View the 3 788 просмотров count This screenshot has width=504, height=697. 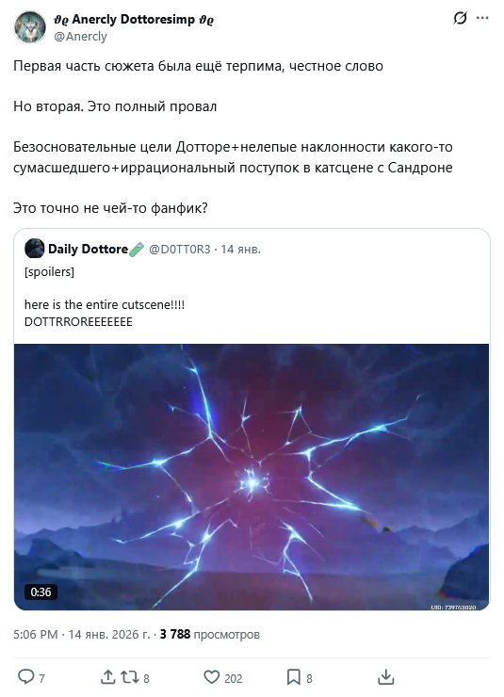pyautogui.click(x=210, y=634)
